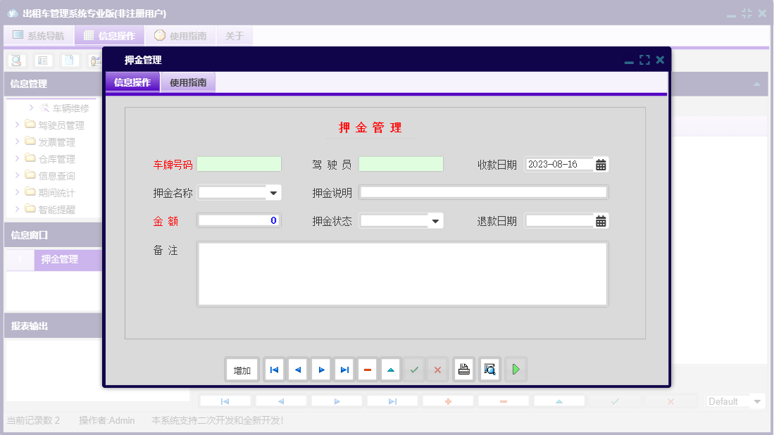Go to the next record with blue arrow
774x435 pixels.
[320, 369]
